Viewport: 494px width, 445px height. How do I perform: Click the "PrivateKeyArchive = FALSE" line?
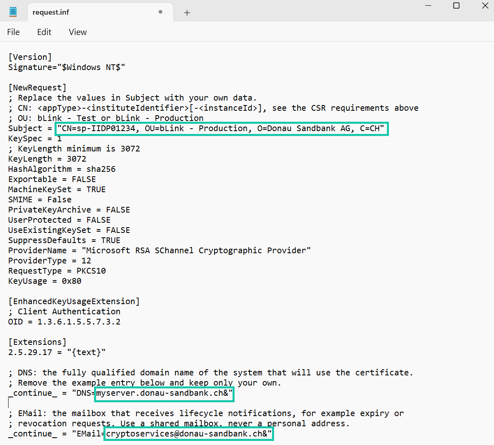[69, 210]
